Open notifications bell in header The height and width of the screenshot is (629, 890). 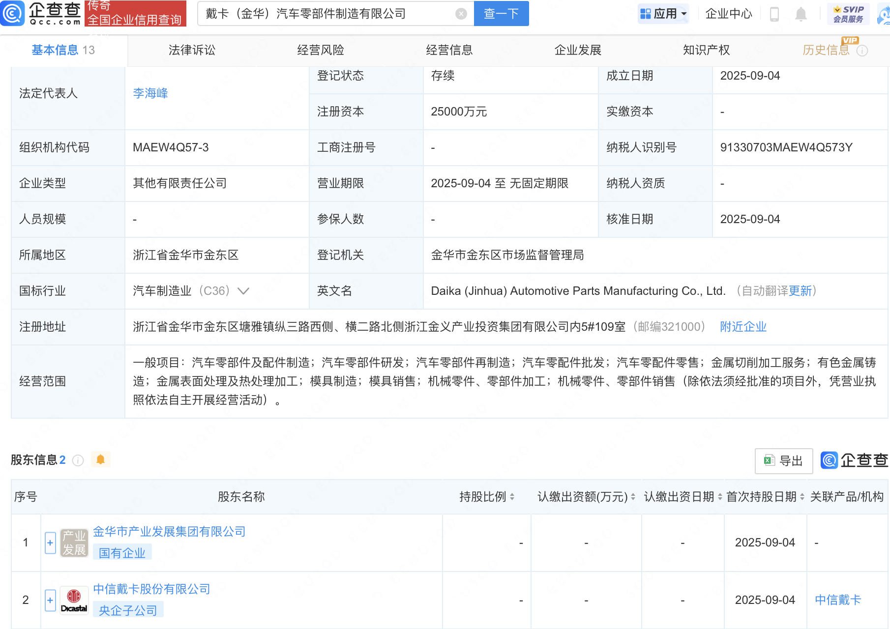[x=801, y=14]
